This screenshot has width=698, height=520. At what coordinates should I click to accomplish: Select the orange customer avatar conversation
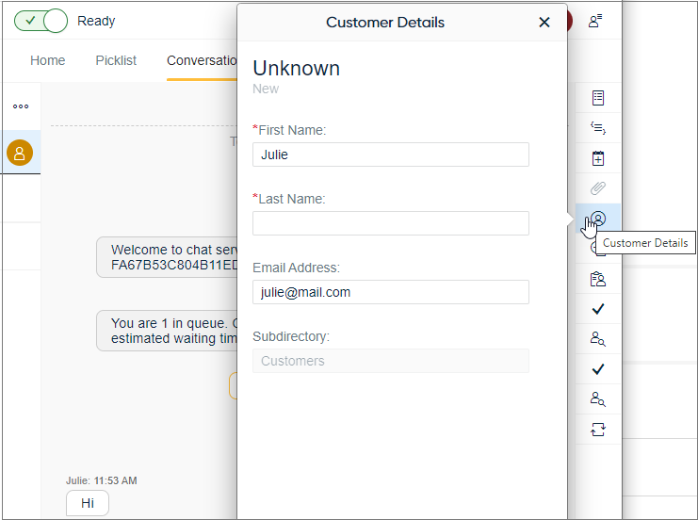click(20, 153)
